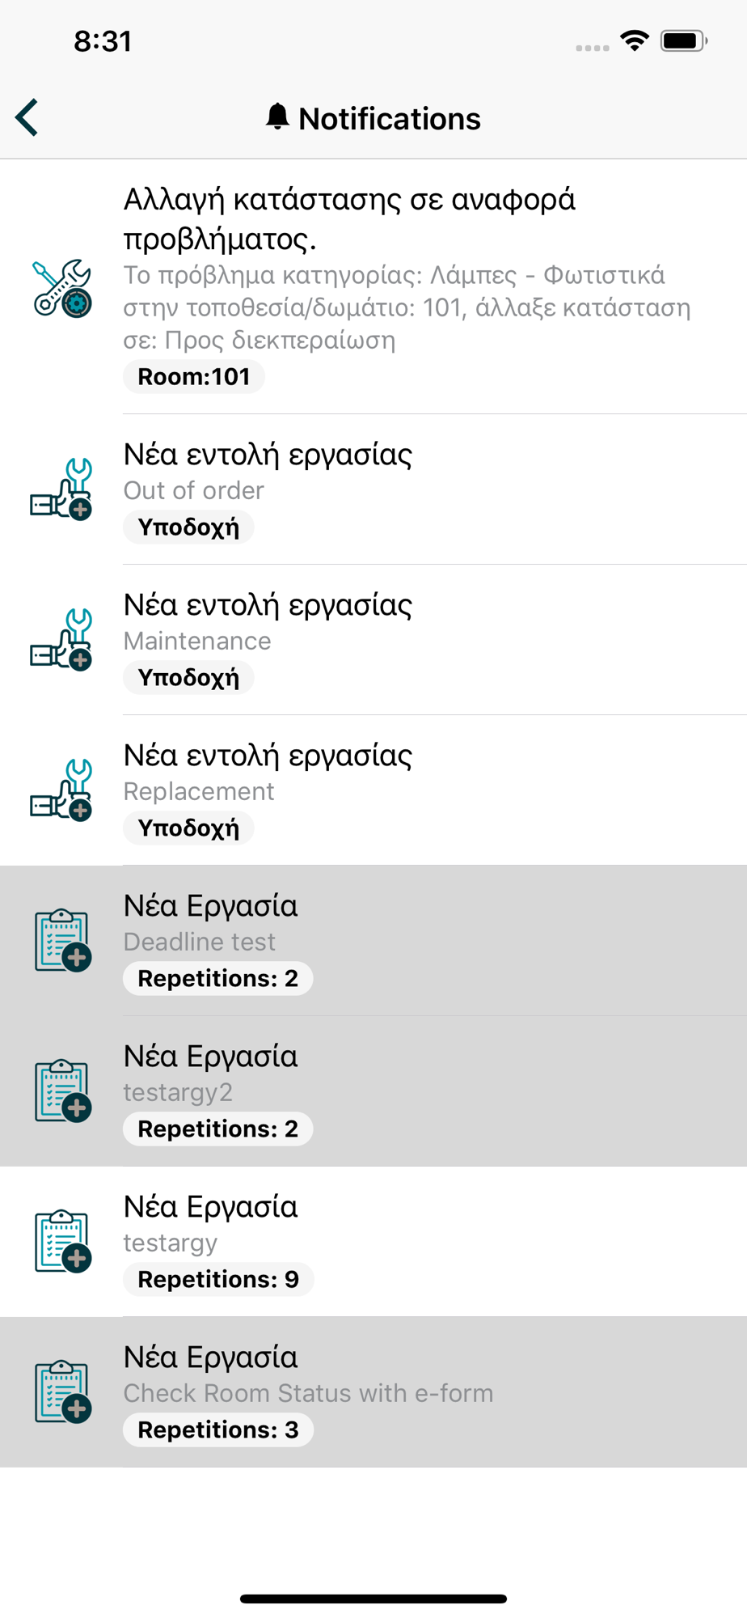Click the Repetitions: 3 badge
The width and height of the screenshot is (747, 1618).
pos(218,1430)
